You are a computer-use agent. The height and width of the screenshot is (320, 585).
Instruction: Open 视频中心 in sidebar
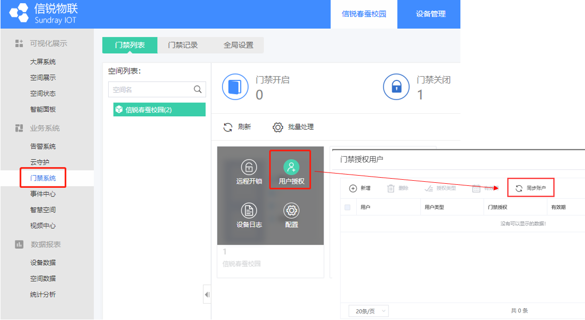[43, 225]
